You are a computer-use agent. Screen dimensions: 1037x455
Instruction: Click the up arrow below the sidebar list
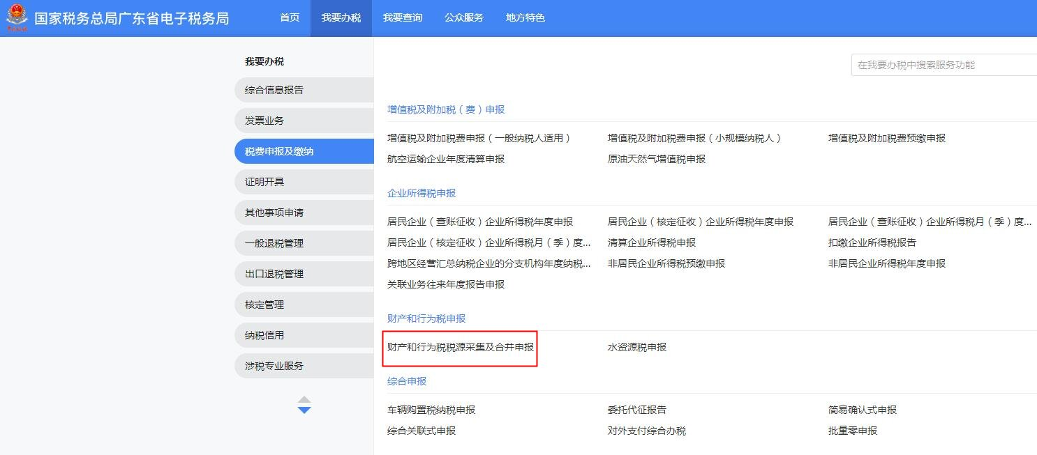[x=304, y=400]
